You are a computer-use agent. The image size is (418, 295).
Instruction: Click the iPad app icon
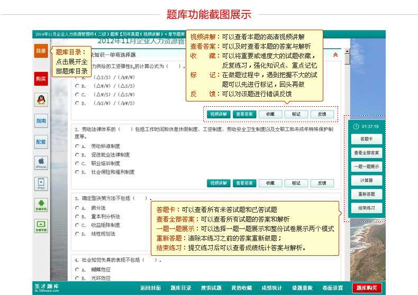click(41, 183)
